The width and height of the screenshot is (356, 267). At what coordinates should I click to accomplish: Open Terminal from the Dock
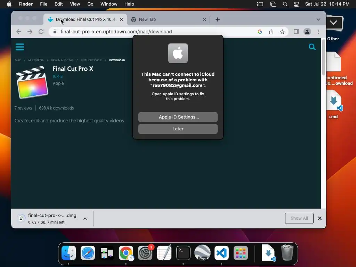click(183, 253)
